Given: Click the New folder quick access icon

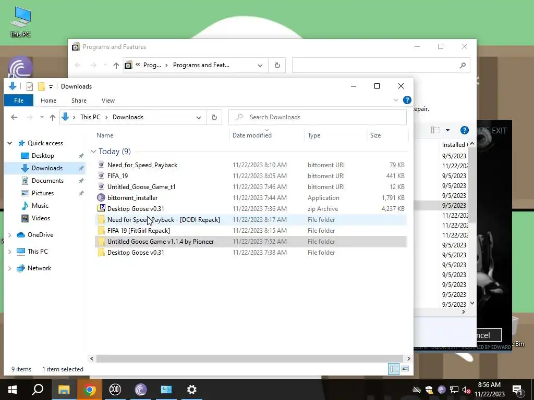Looking at the screenshot, I should click(41, 86).
